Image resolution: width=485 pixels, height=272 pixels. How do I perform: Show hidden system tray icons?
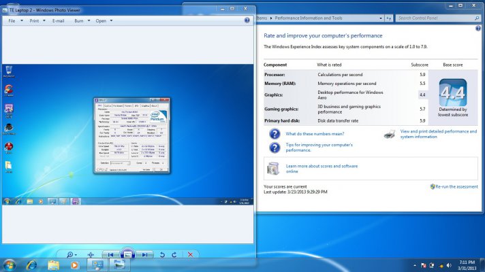tap(414, 265)
